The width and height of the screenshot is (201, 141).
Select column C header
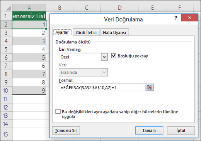pos(87,8)
